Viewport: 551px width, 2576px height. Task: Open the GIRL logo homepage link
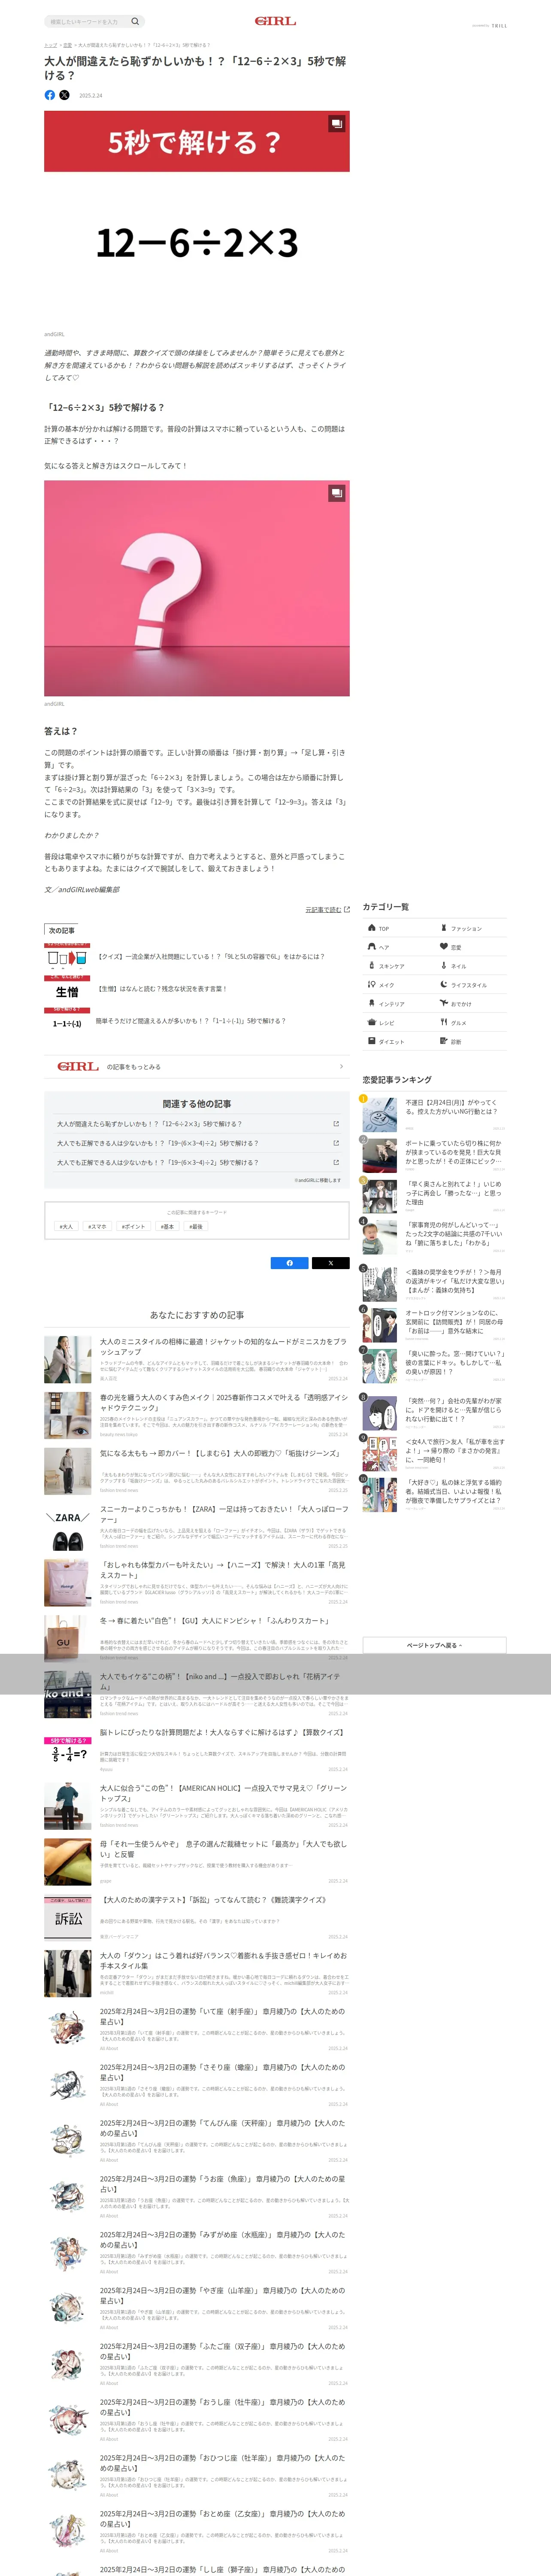(275, 21)
